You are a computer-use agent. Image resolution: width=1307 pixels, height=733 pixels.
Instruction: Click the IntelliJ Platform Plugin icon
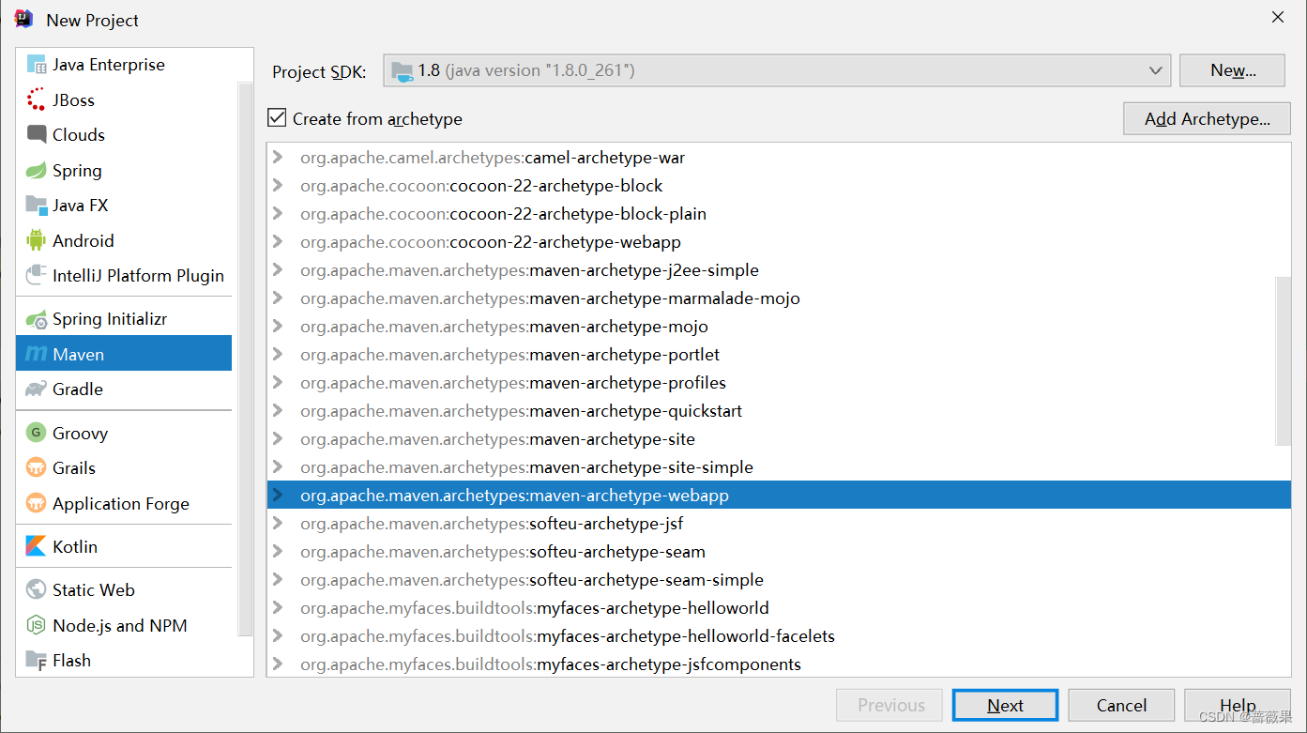pos(37,275)
